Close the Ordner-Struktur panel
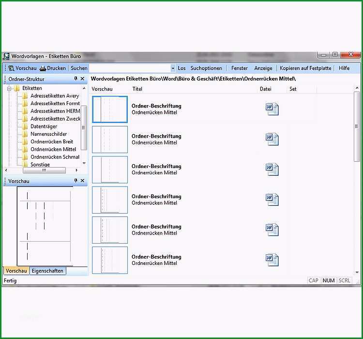 point(82,79)
